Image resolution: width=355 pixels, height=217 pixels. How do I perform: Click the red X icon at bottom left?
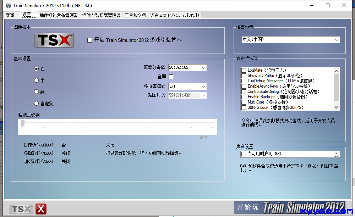coord(41,209)
